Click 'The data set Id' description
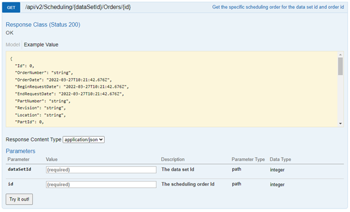 coord(178,169)
